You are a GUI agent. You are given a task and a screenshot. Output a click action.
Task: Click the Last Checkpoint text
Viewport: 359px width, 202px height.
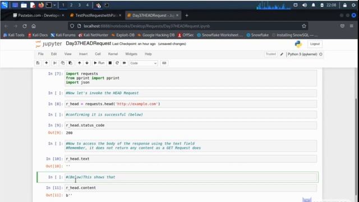(x=134, y=44)
